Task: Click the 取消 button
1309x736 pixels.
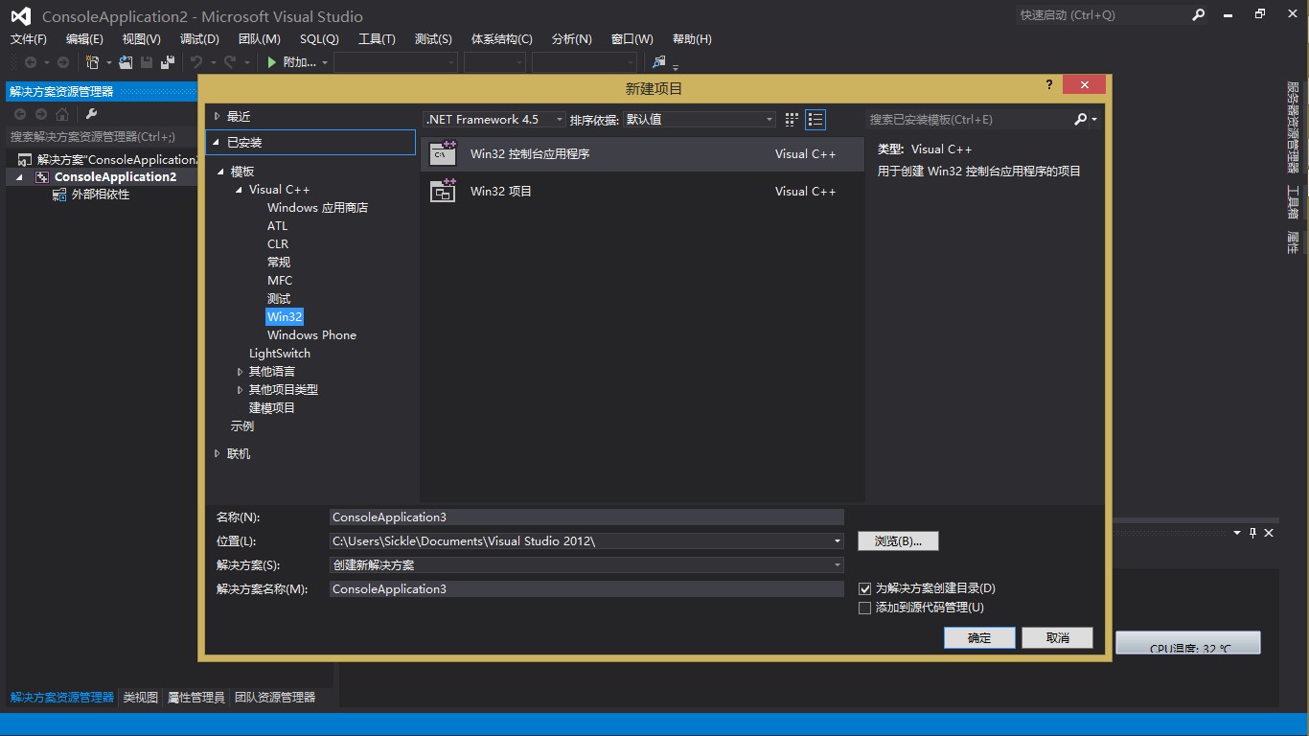Action: click(1058, 638)
